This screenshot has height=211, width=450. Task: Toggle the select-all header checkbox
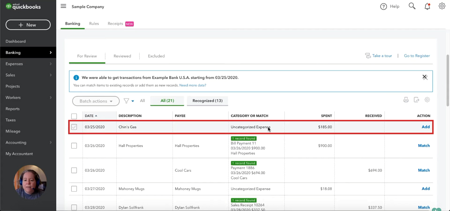point(74,116)
